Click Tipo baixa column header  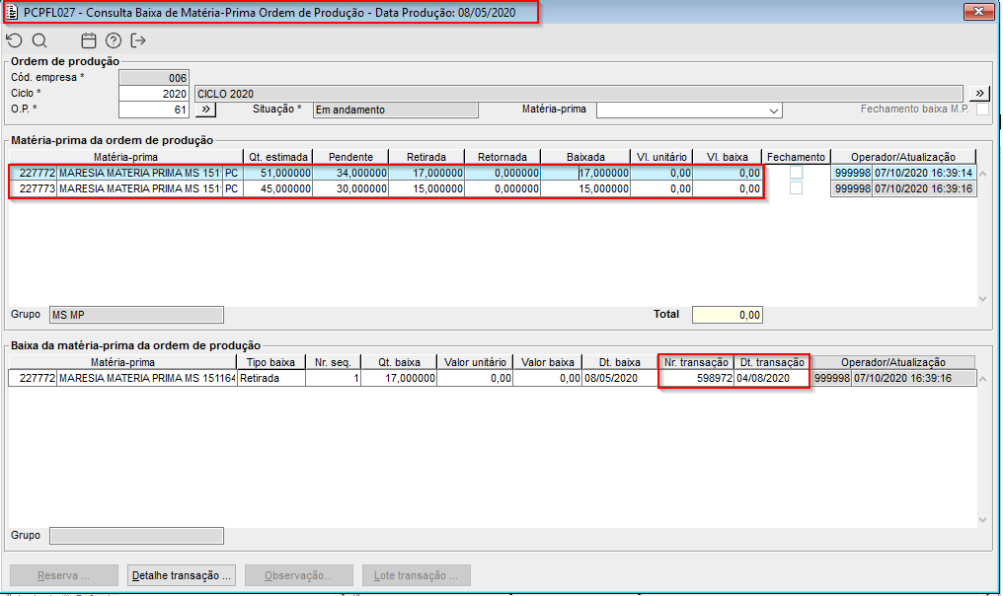coord(270,362)
